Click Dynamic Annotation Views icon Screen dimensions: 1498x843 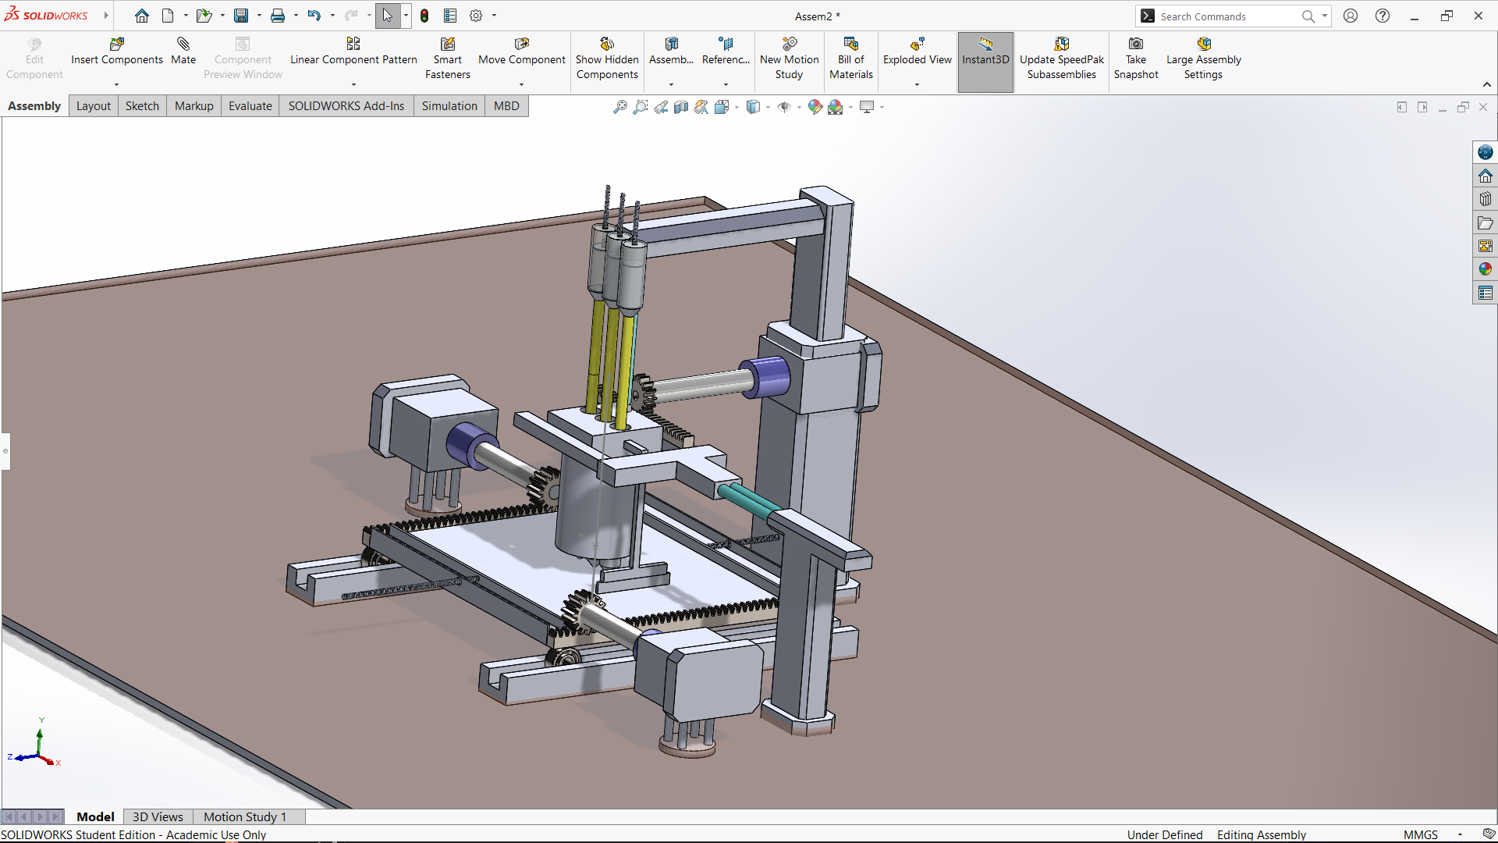click(701, 107)
